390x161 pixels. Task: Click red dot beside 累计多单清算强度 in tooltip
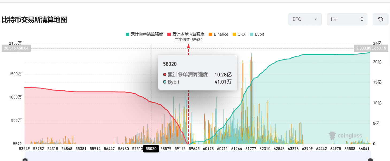point(165,75)
